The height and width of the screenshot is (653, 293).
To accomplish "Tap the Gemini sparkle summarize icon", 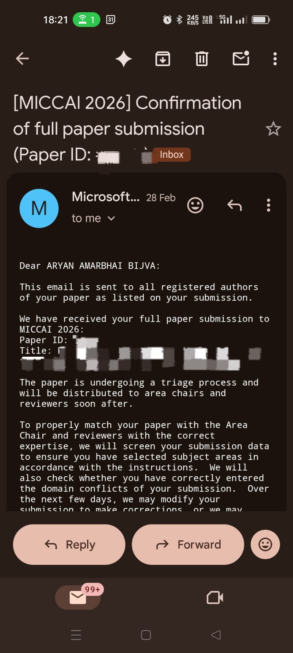I will click(123, 59).
